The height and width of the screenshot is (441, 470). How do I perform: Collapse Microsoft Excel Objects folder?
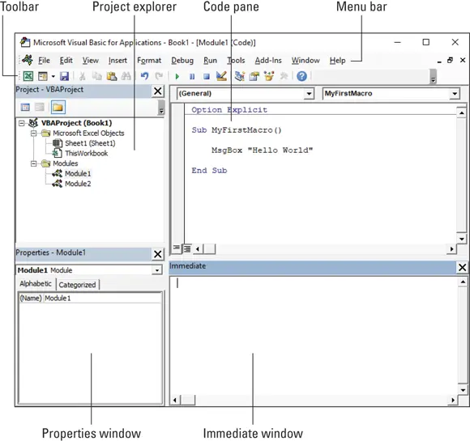click(34, 134)
